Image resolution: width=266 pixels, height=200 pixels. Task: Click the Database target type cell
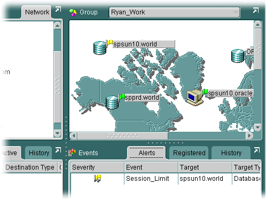(247, 179)
